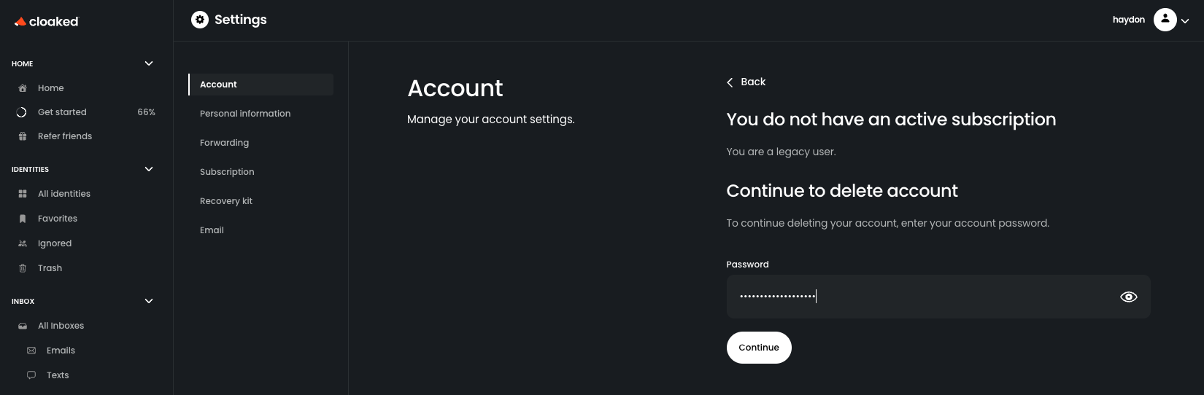Collapse the HOME section chevron
Image resolution: width=1204 pixels, height=395 pixels.
pos(149,63)
